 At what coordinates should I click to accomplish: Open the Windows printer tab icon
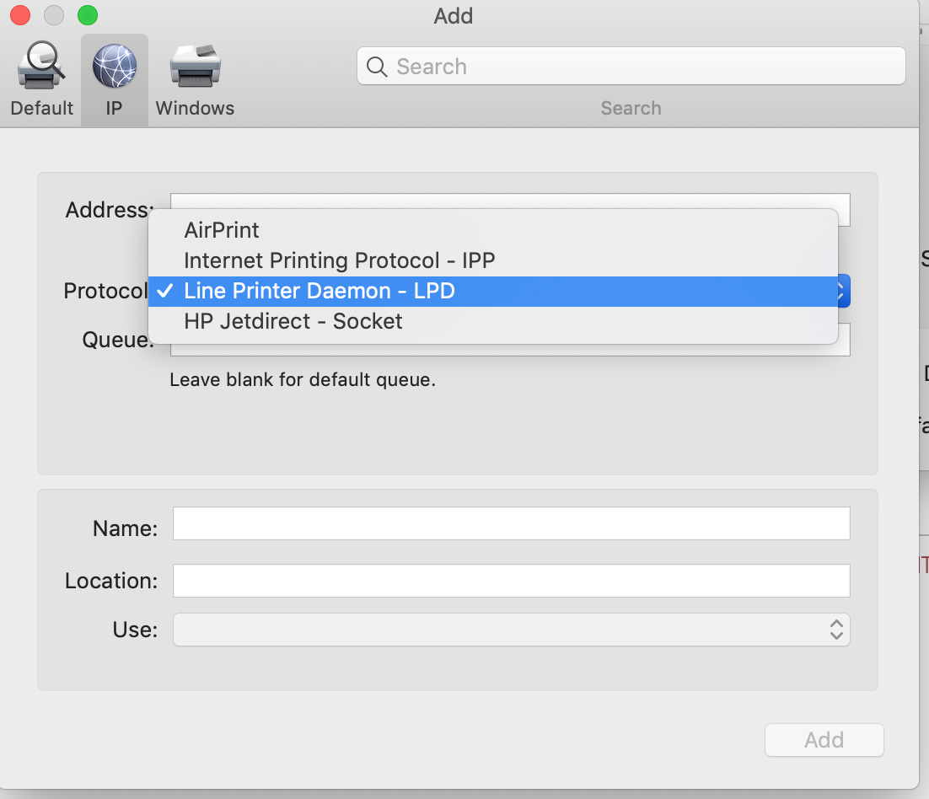[195, 67]
